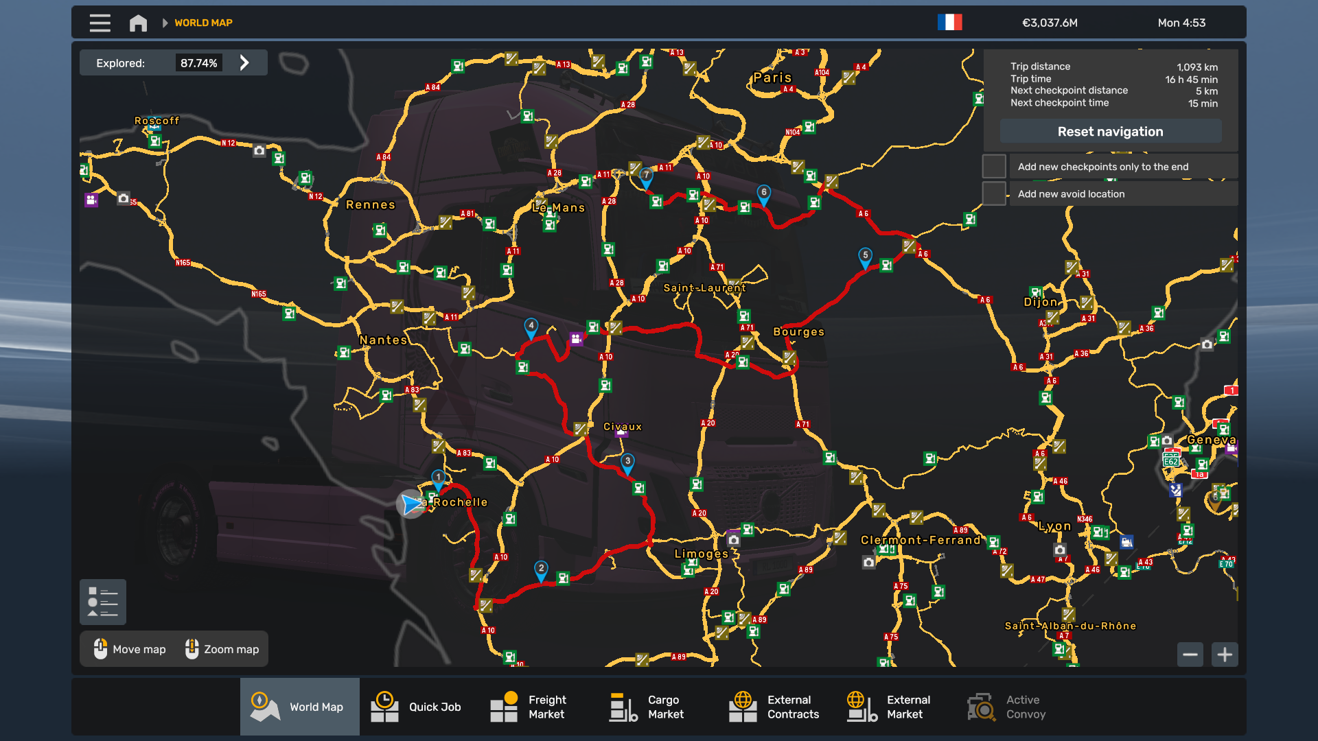This screenshot has width=1318, height=741.
Task: Click the Nantes city label
Action: pos(384,340)
